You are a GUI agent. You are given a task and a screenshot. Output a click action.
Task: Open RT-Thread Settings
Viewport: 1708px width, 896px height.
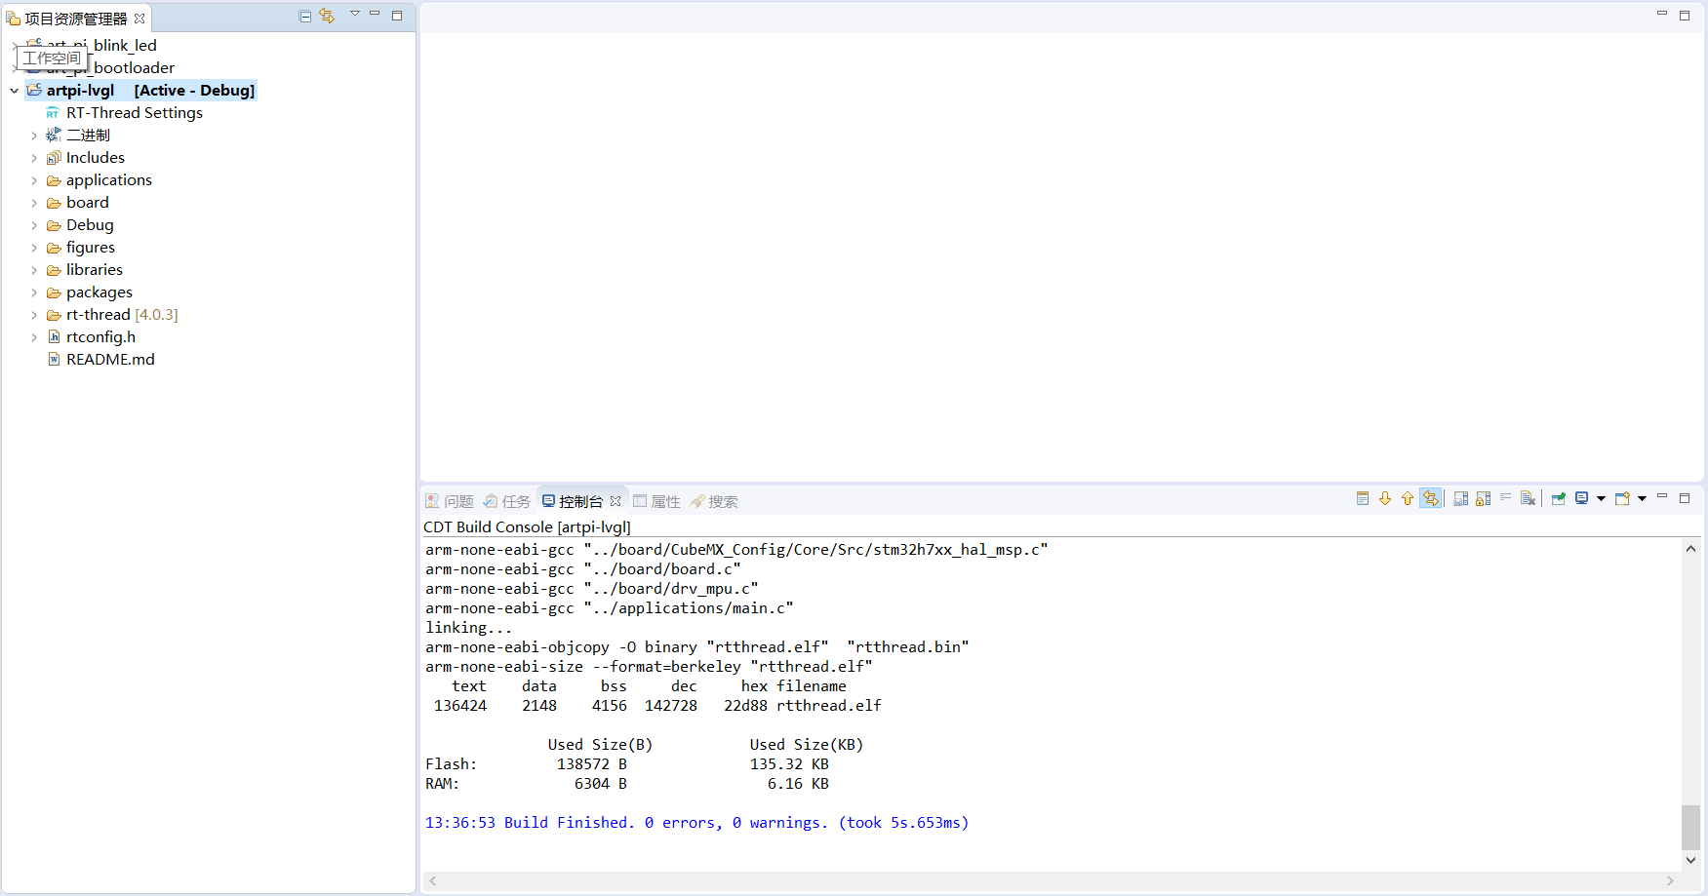tap(135, 113)
